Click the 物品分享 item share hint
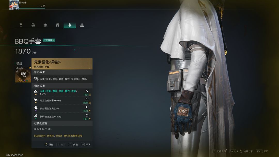The width and height of the screenshot is (279, 157). pos(241,151)
